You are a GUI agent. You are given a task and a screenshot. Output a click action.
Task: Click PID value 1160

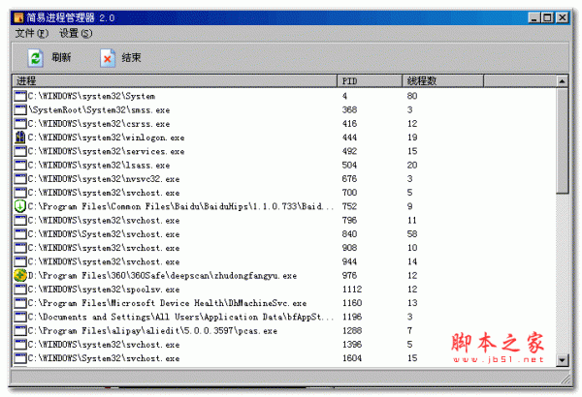click(352, 303)
